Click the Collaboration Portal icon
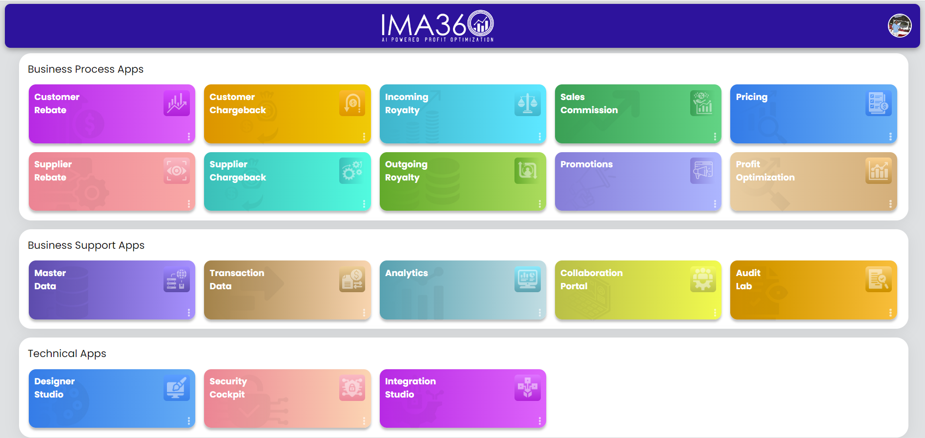This screenshot has height=438, width=925. tap(703, 279)
